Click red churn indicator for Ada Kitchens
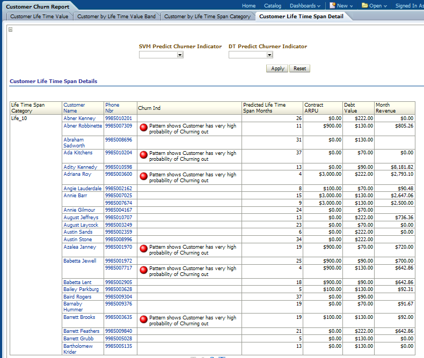Image resolution: width=424 pixels, height=358 pixels. [143, 155]
